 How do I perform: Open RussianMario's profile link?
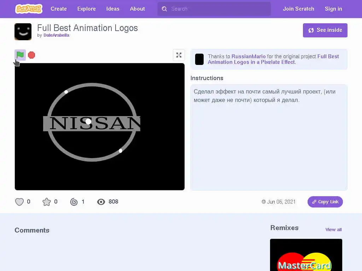click(x=249, y=56)
